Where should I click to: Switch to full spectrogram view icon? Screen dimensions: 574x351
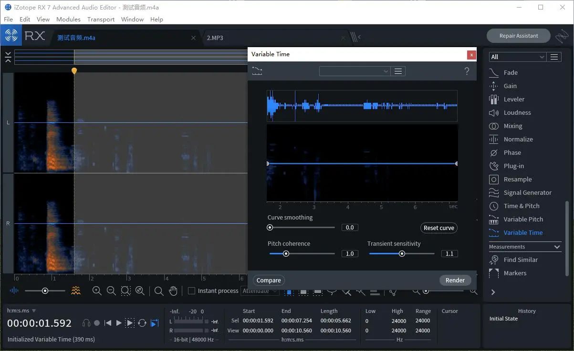pos(76,291)
